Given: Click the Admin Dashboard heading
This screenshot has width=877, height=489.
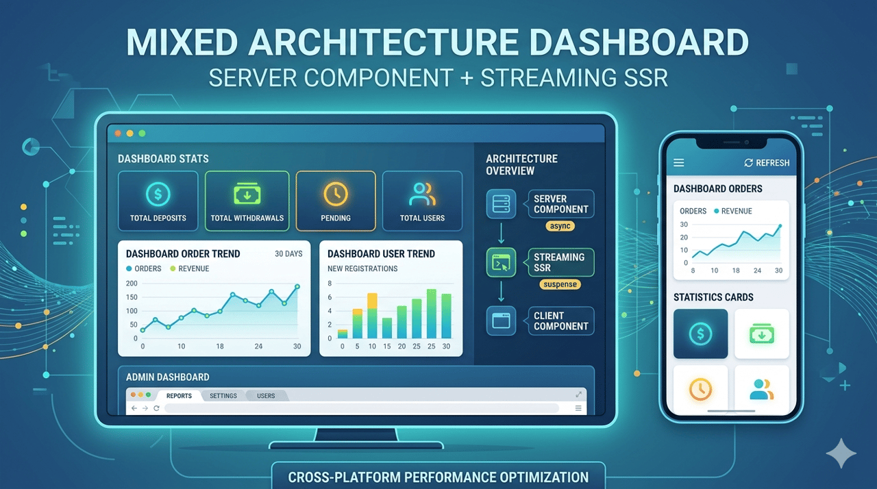Looking at the screenshot, I should [x=167, y=377].
